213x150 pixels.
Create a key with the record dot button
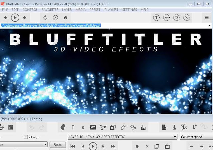click(137, 146)
